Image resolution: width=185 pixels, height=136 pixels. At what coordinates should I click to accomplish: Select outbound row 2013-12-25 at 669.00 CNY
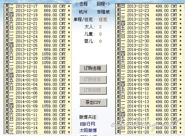click(38, 41)
